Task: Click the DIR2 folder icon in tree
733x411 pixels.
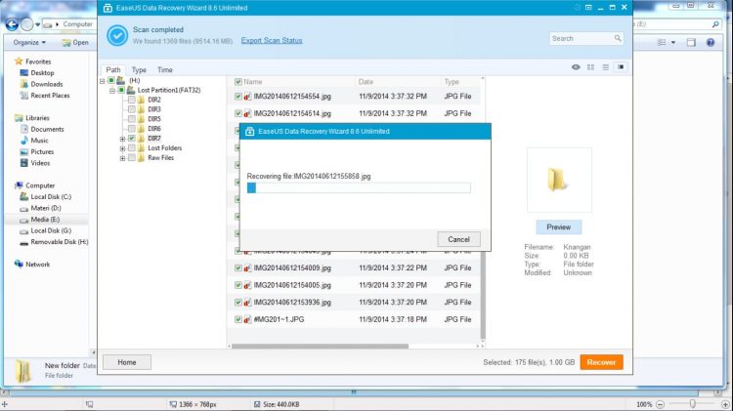Action: pyautogui.click(x=141, y=100)
